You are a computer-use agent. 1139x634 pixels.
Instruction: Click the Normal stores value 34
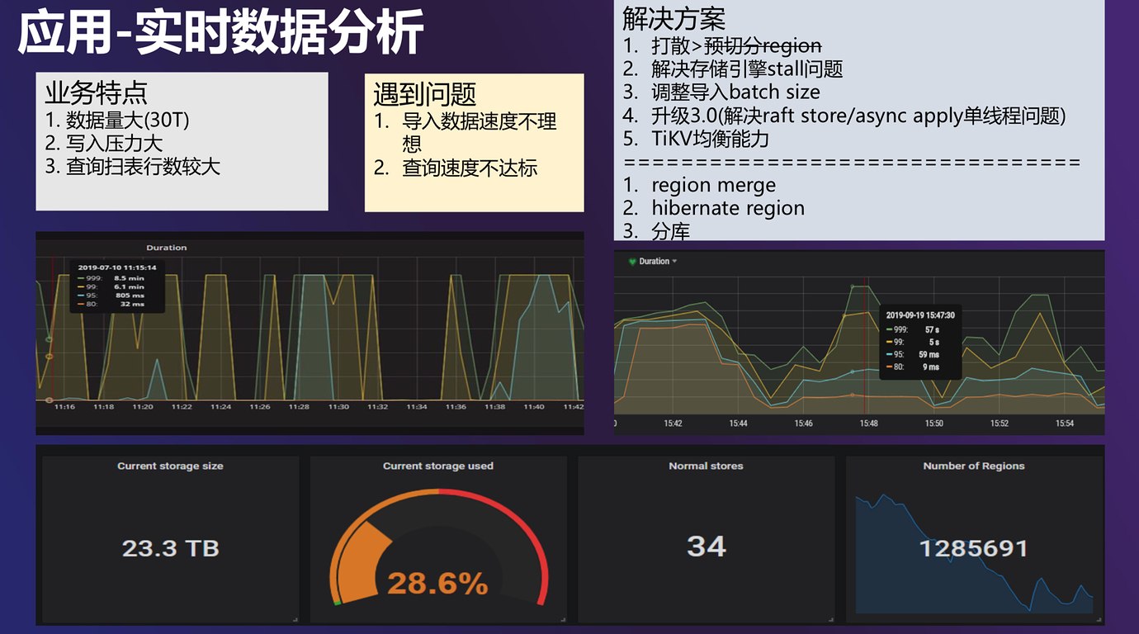coord(707,546)
